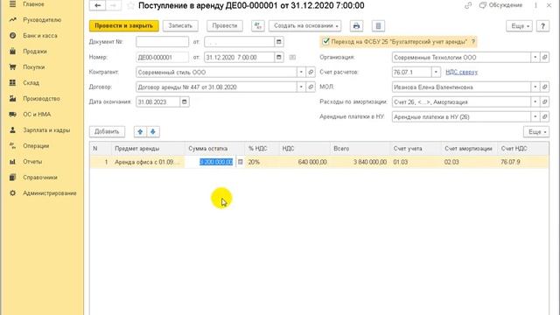560x315 pixels.
Task: Toggle the Переход на ФСБУ 25 checkbox
Action: click(x=325, y=41)
